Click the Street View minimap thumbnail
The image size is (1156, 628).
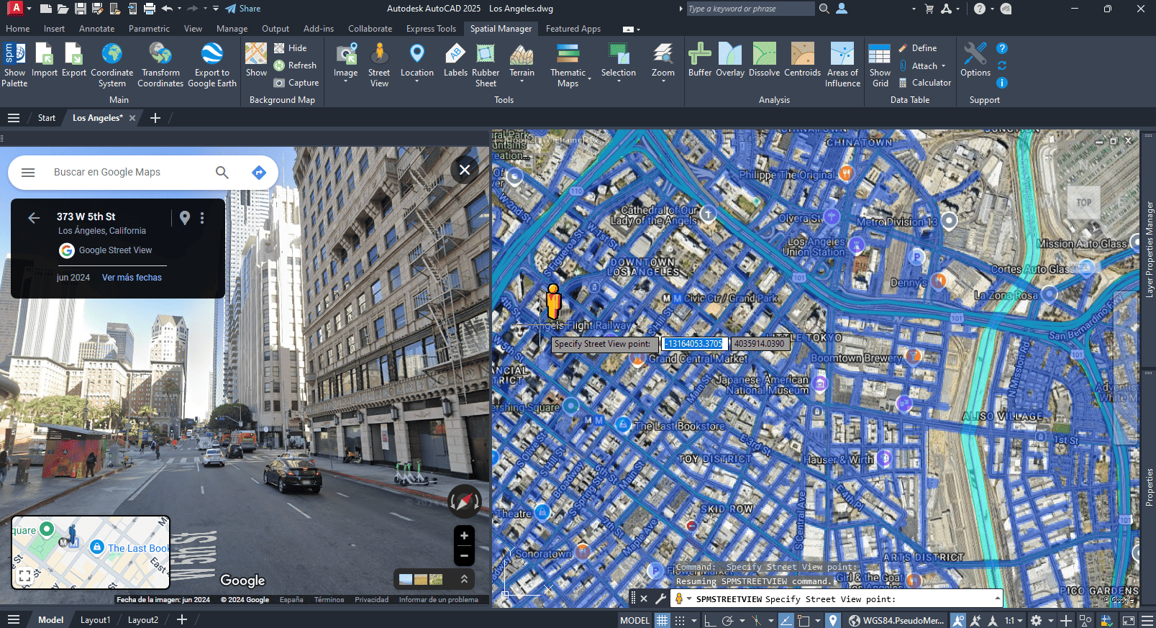point(91,552)
